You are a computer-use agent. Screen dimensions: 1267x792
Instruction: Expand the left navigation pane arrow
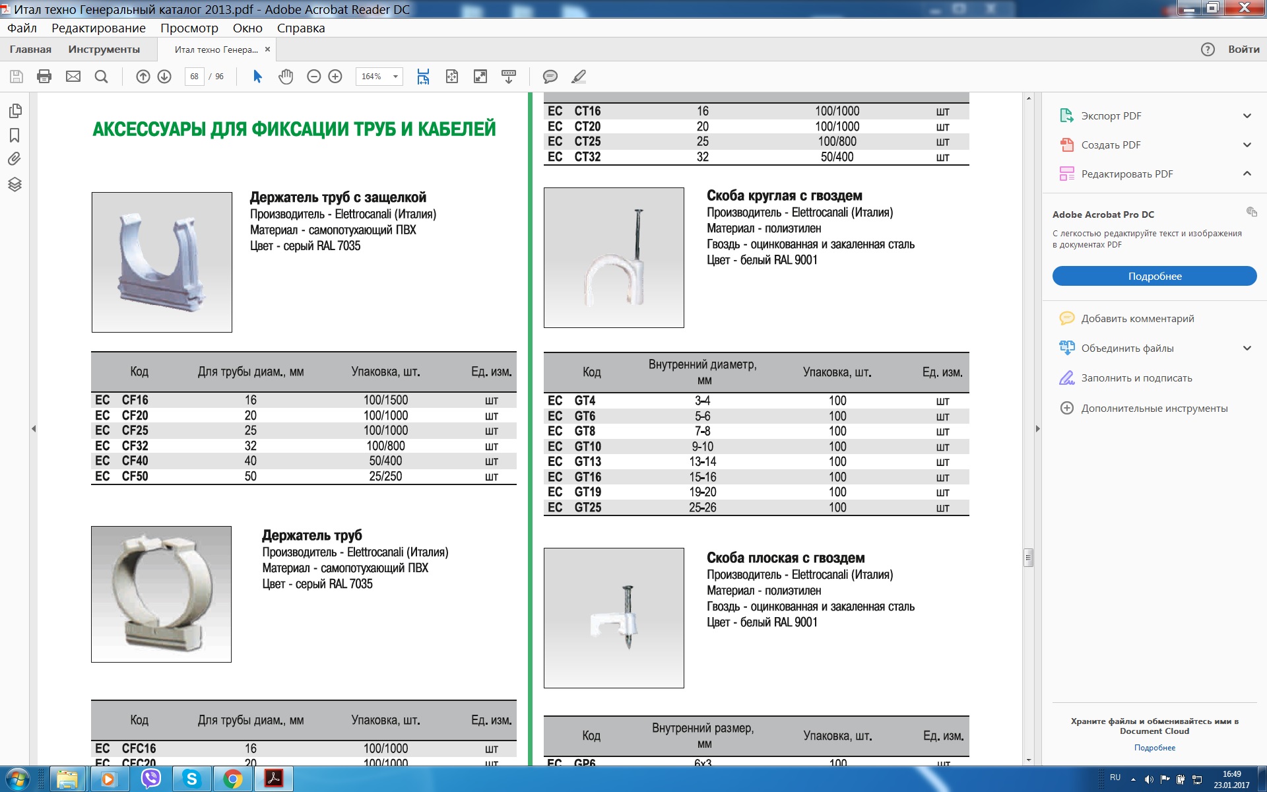[x=34, y=429]
